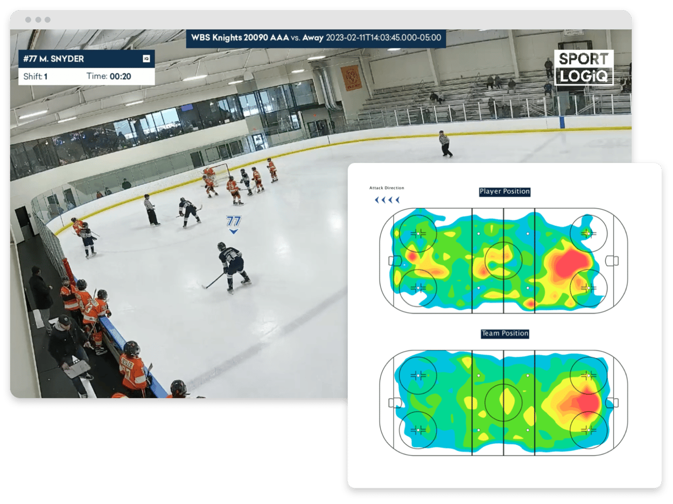Screen dimensions: 673x504
Task: Expand the chevron below the 77 marker
Action: [233, 232]
